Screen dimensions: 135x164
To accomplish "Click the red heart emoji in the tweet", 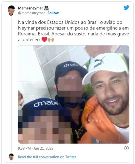I will point(45,39).
